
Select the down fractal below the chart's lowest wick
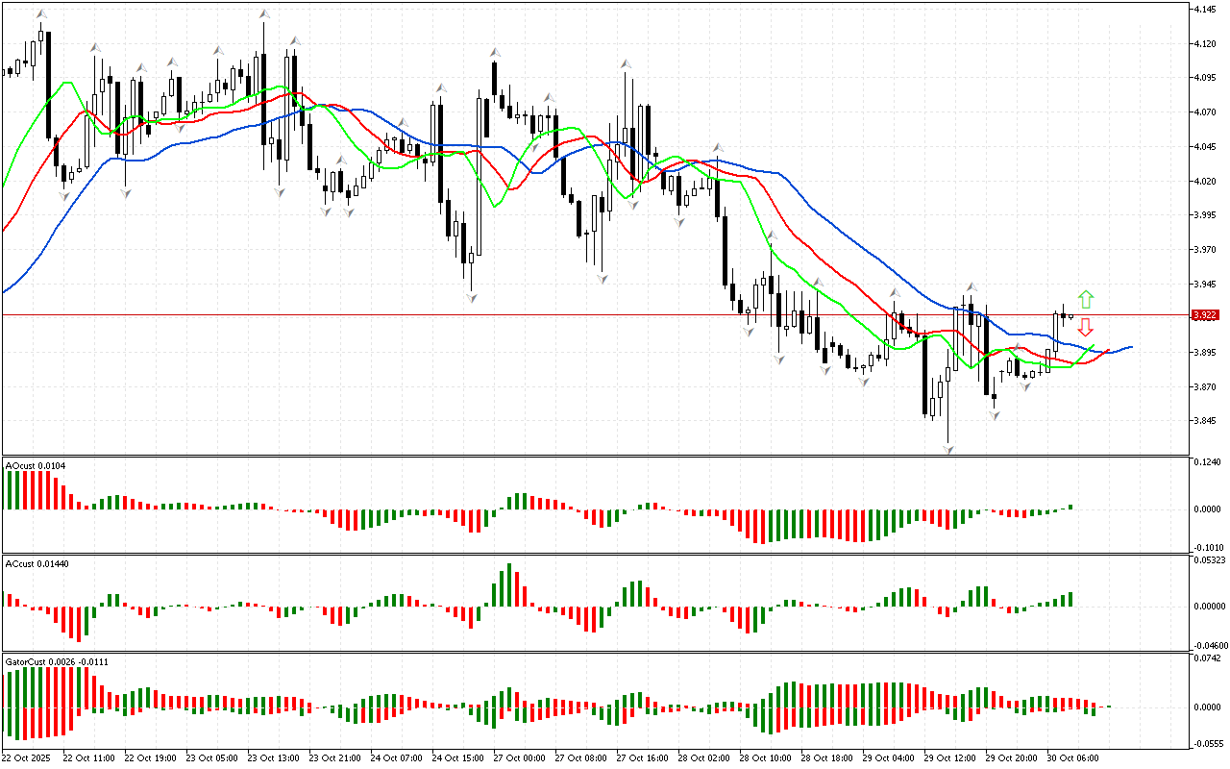(948, 449)
